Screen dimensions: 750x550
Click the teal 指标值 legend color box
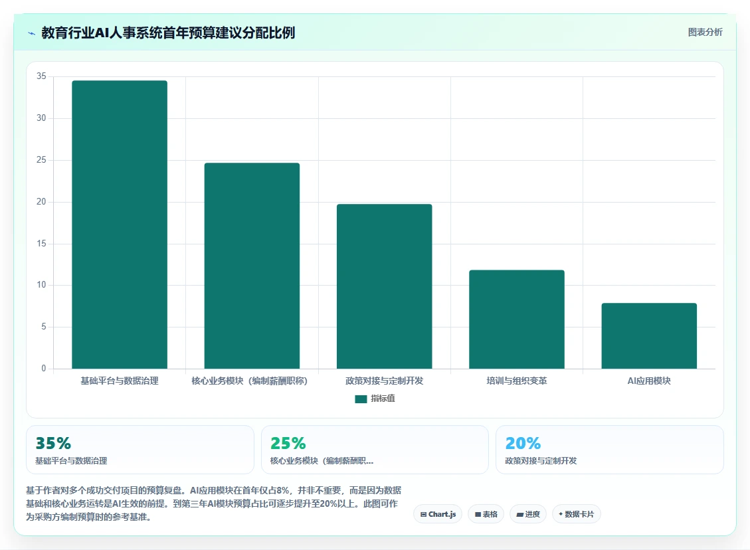click(x=361, y=399)
